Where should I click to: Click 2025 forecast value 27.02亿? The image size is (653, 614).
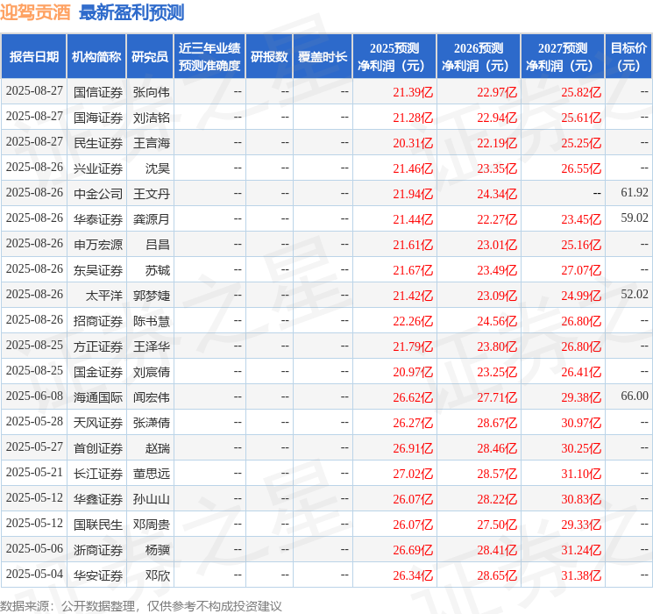(413, 474)
